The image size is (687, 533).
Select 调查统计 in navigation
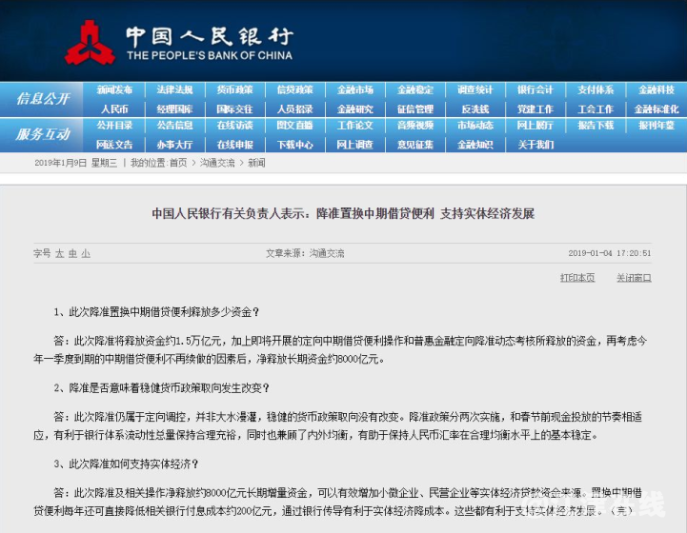click(475, 89)
